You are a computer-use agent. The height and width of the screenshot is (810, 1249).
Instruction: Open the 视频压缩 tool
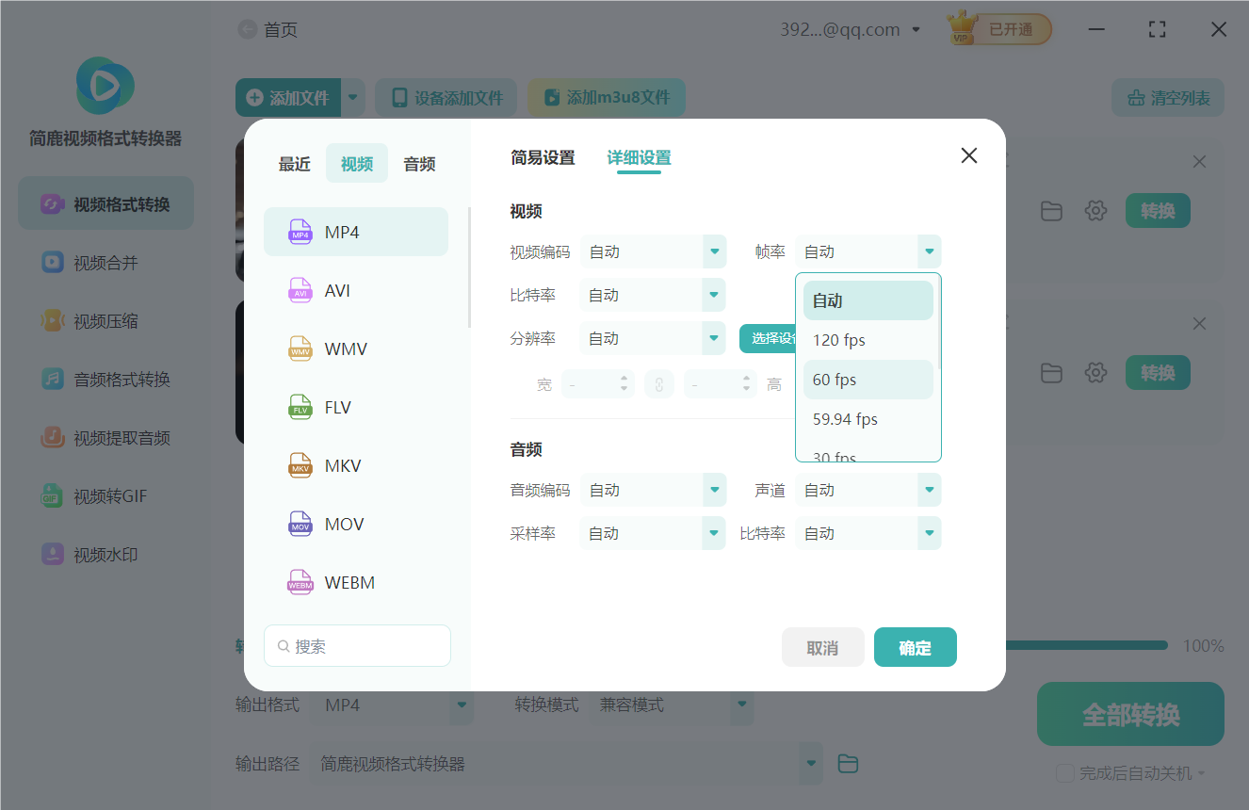pos(105,320)
